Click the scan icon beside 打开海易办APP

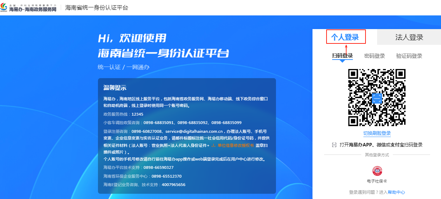point(334,145)
